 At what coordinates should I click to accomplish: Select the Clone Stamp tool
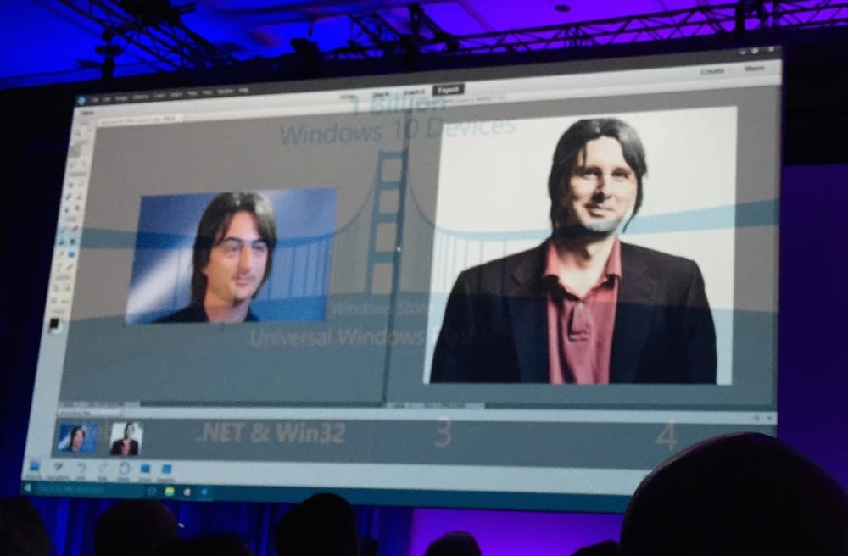80,197
